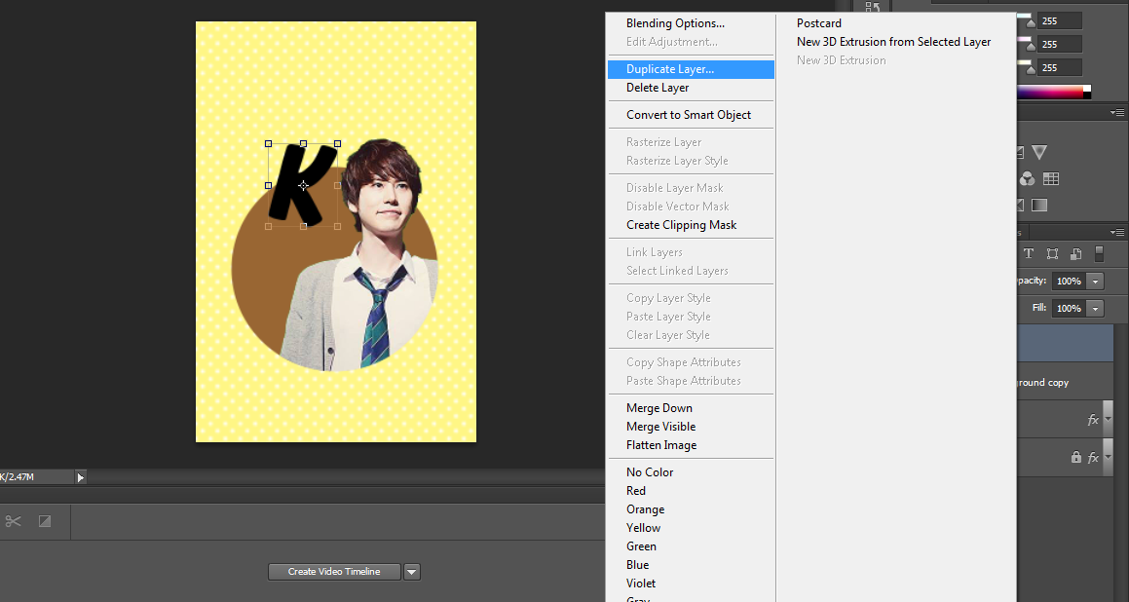This screenshot has height=602, width=1129.
Task: Open the Fill percentage dropdown arrow
Action: [1096, 308]
